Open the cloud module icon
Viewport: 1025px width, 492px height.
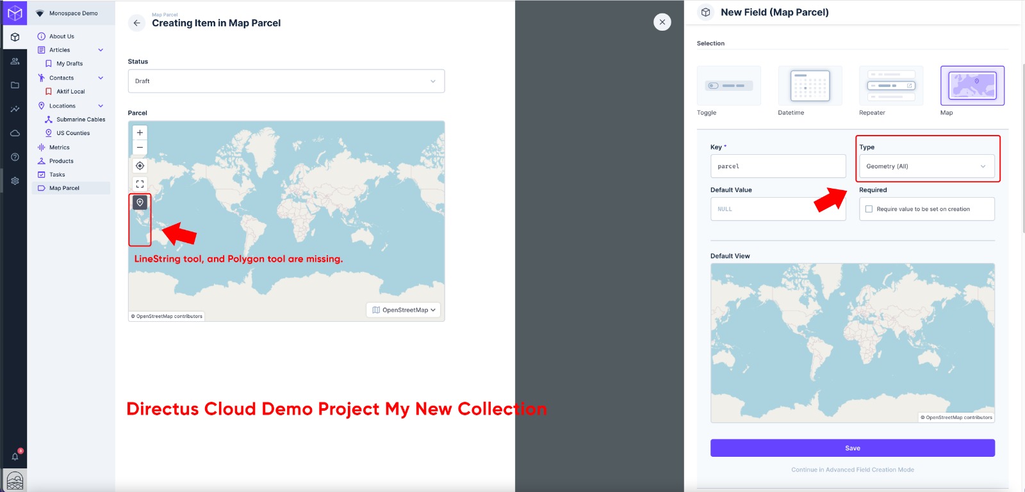click(15, 133)
